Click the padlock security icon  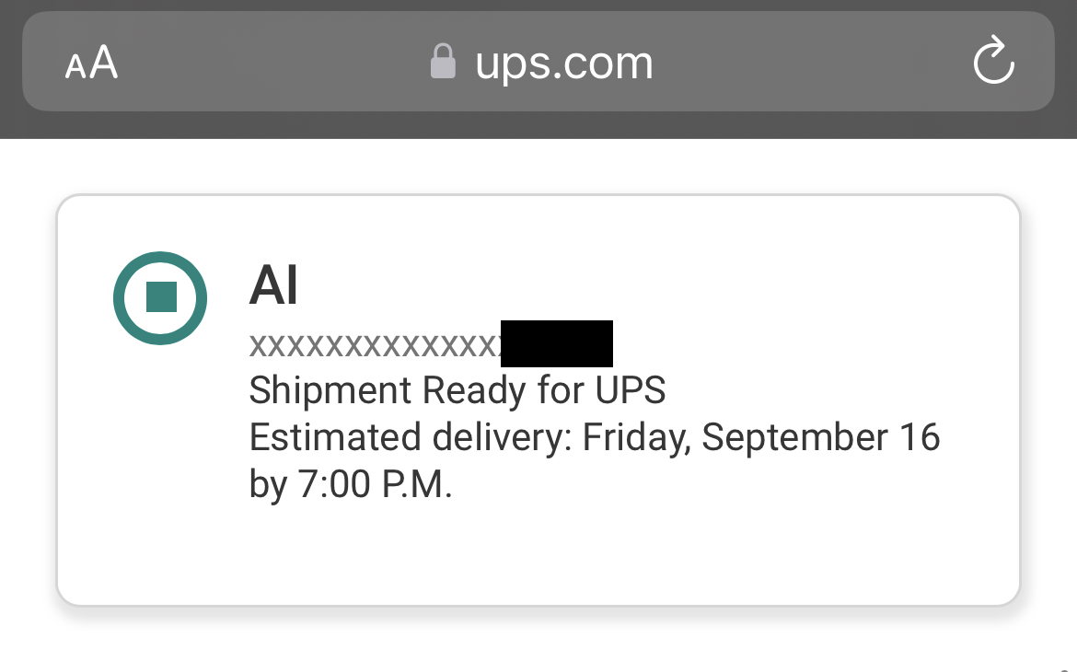click(443, 63)
